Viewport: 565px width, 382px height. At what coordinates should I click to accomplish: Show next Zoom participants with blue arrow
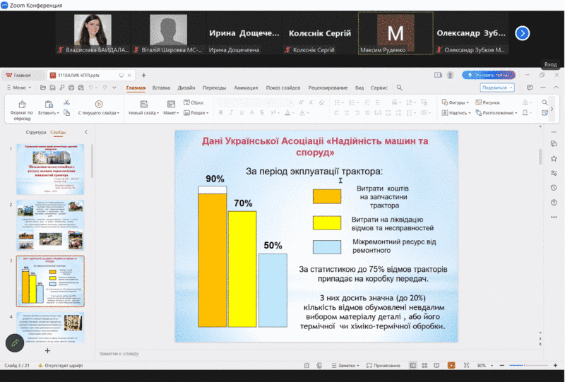[523, 33]
